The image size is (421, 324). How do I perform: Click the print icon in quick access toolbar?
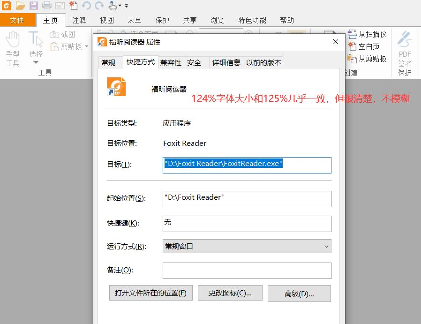tap(46, 5)
